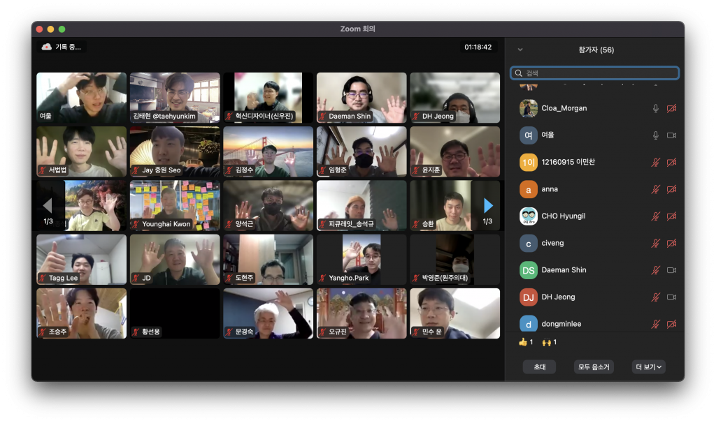Select 민수 윤's video tile
This screenshot has height=423, width=716.
[454, 313]
